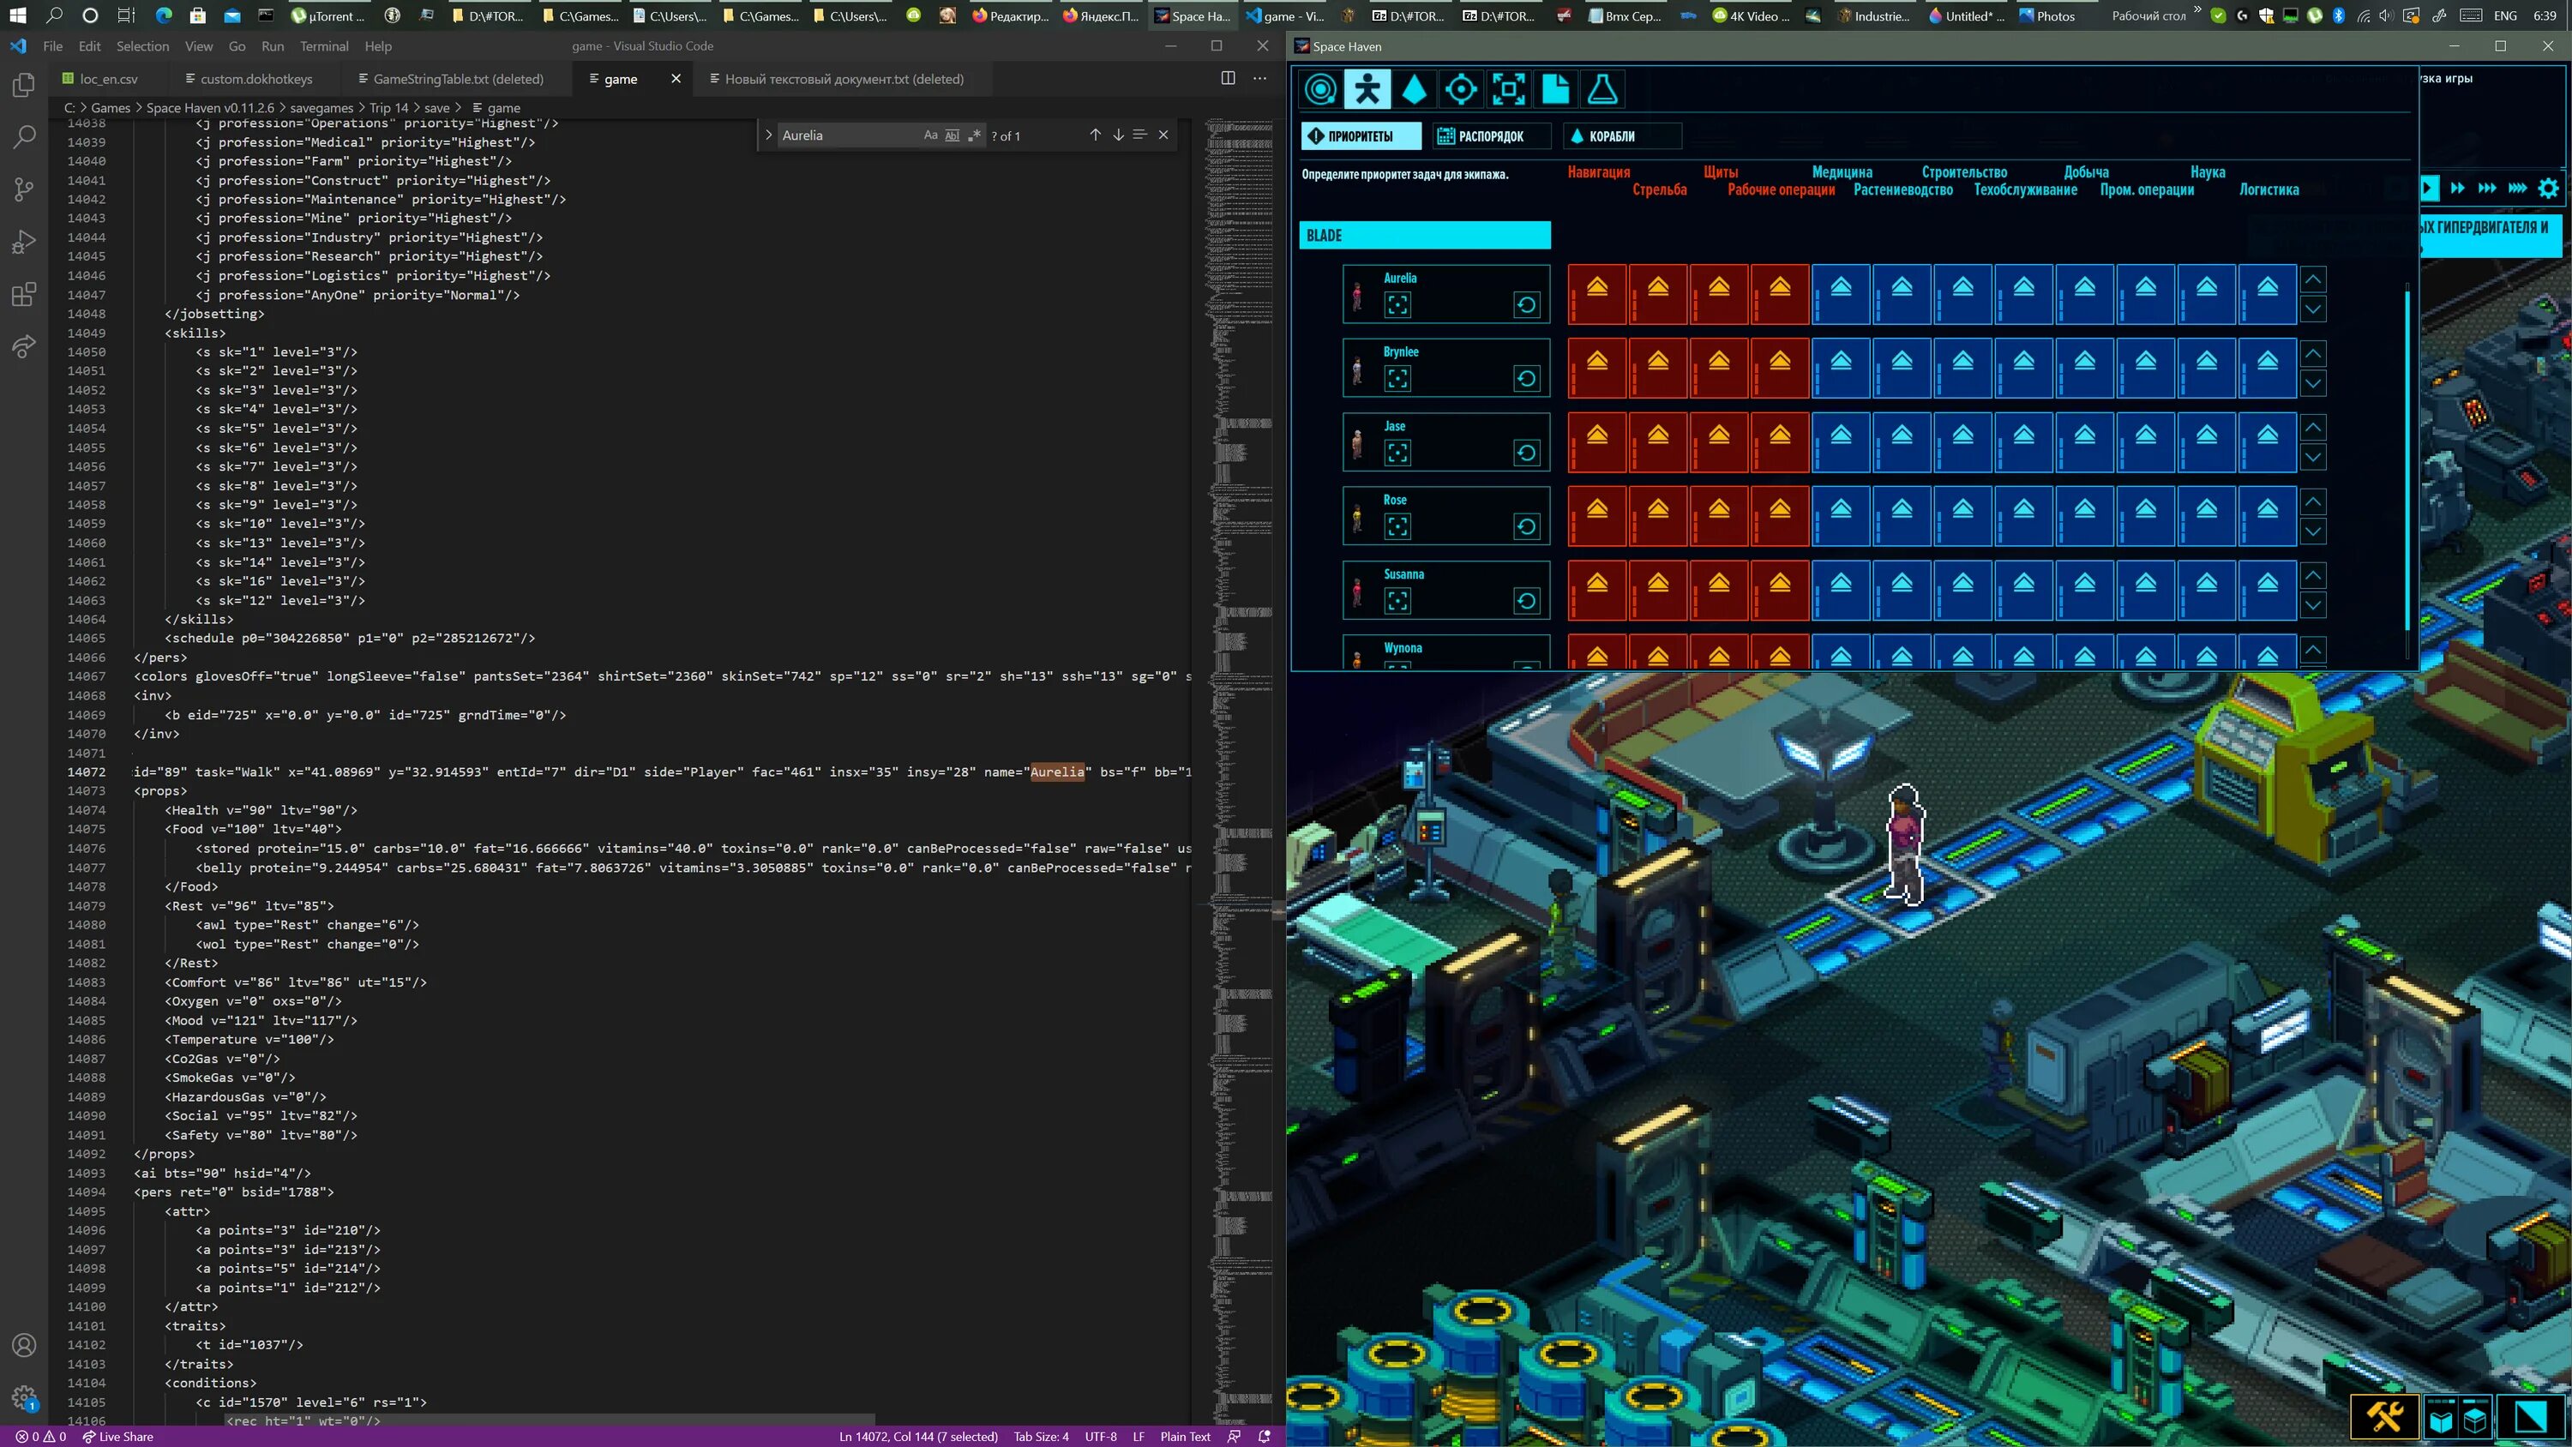The image size is (2572, 1447).
Task: Toggle Brynlee's Medicine priority tile
Action: [x=1842, y=369]
